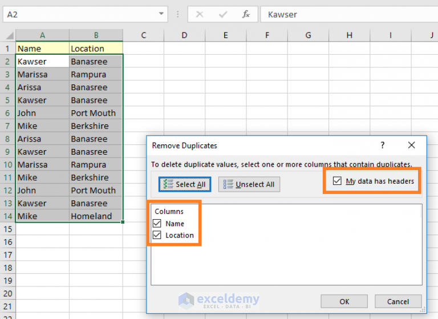438x319 pixels.
Task: Click the Columns label in dialog list
Action: [169, 211]
